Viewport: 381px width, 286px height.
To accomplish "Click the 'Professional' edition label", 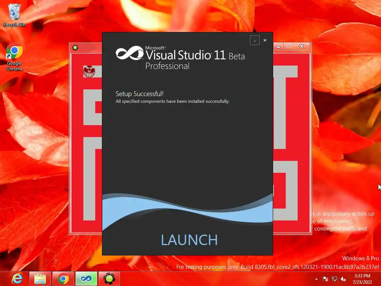I will [167, 66].
